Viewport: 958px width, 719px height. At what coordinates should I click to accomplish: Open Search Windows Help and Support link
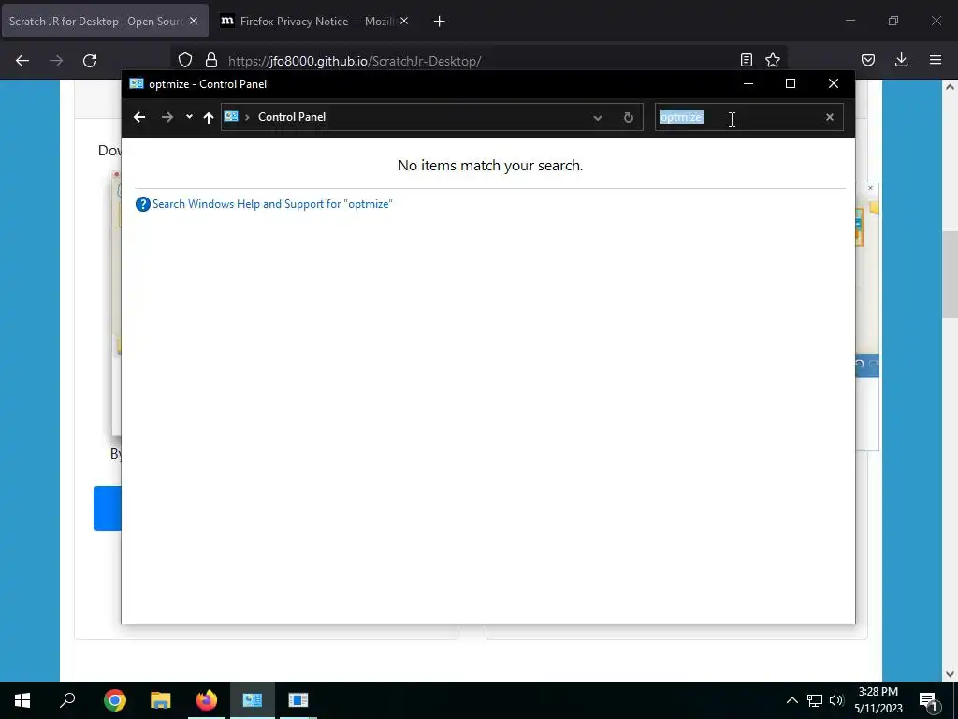[x=272, y=203]
